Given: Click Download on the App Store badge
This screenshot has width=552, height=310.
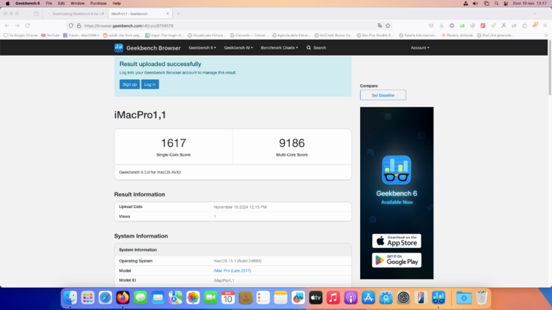Looking at the screenshot, I should tap(396, 241).
